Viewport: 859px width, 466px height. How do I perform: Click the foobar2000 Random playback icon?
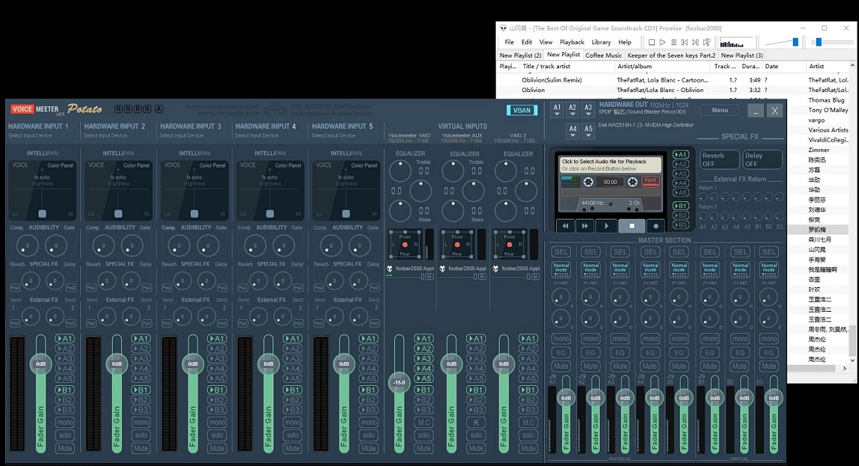coord(707,42)
